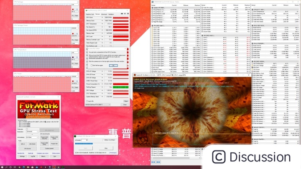Image resolution: width=301 pixels, height=169 pixels.
Task: Click FurMark About button
Action: (43, 156)
